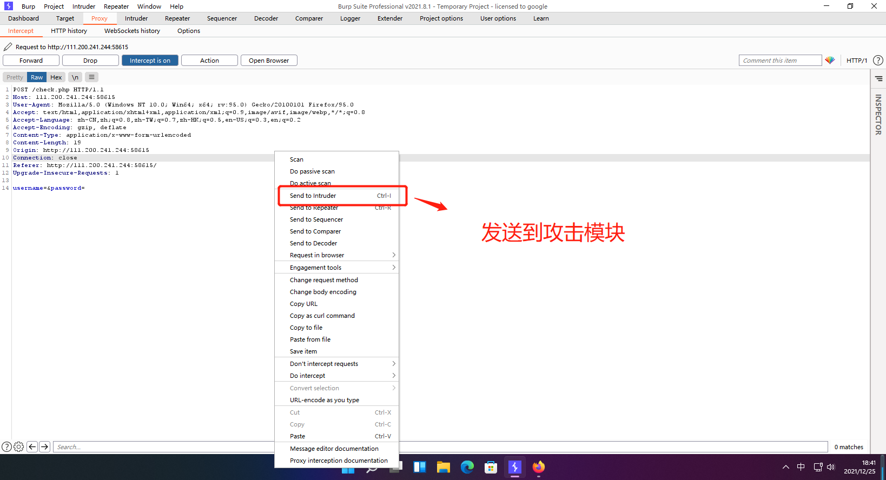Viewport: 886px width, 480px height.
Task: Expand Request in browser submenu
Action: (x=336, y=255)
